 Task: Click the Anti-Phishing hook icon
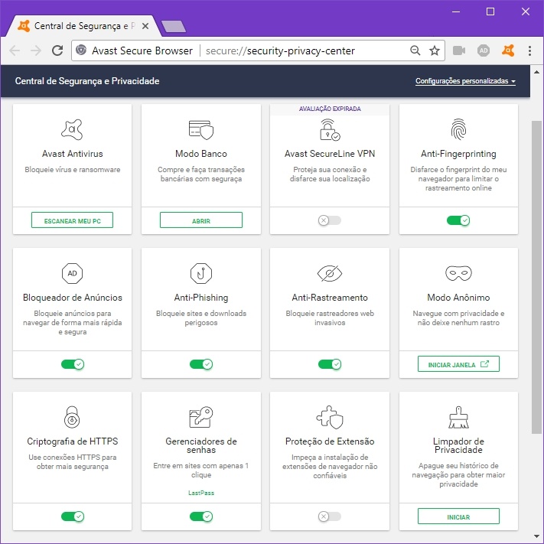click(201, 273)
